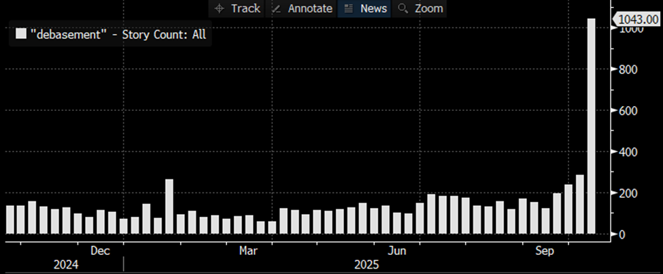Activate the Zoom text in toolbar
The height and width of the screenshot is (274, 663).
pyautogui.click(x=428, y=9)
